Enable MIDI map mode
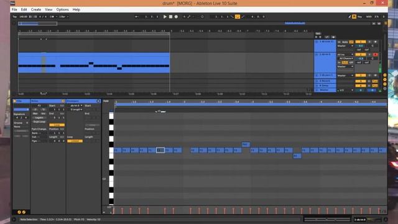The height and width of the screenshot is (224, 398). tap(369, 17)
